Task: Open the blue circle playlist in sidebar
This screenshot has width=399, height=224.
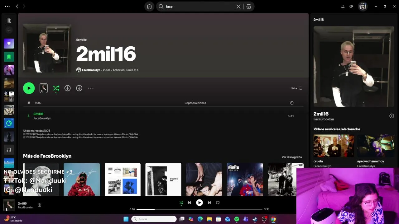Action: tap(9, 123)
